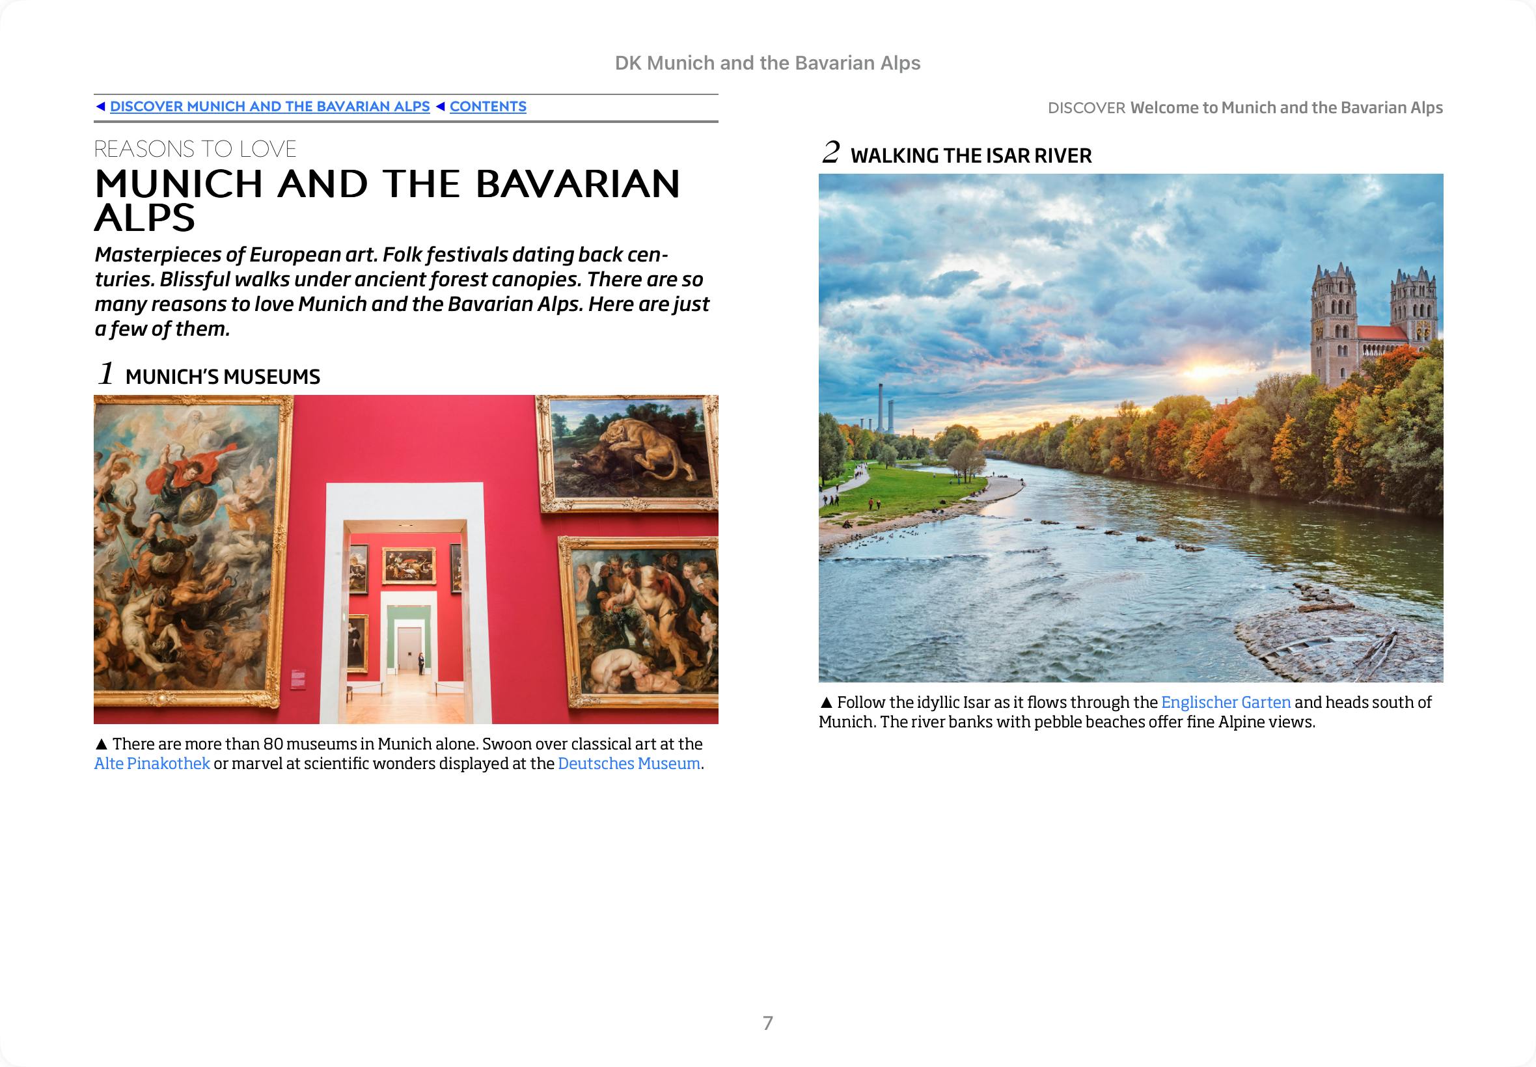The height and width of the screenshot is (1067, 1536).
Task: Click the Reasons to Love heading
Action: pyautogui.click(x=195, y=149)
